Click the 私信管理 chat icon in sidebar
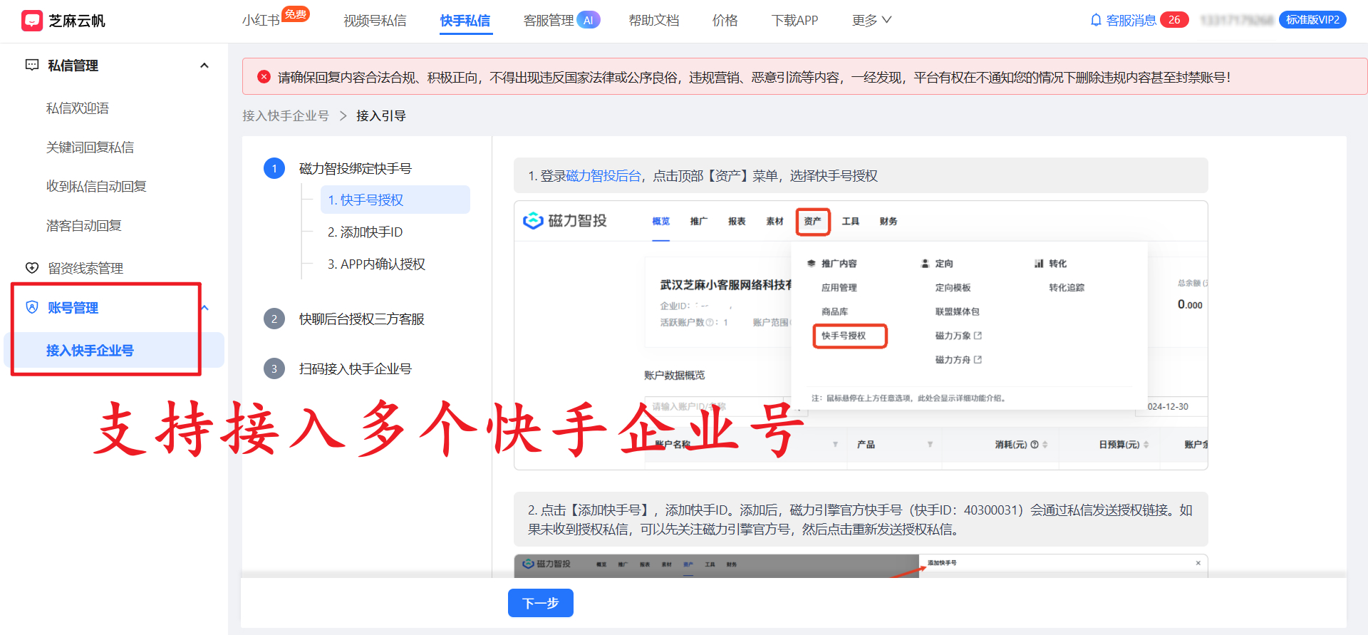This screenshot has height=635, width=1368. [x=32, y=65]
